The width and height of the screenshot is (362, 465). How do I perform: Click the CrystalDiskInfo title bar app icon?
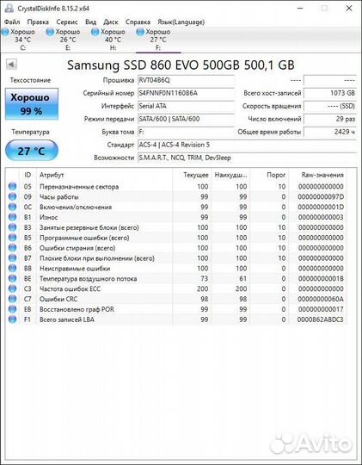point(9,8)
